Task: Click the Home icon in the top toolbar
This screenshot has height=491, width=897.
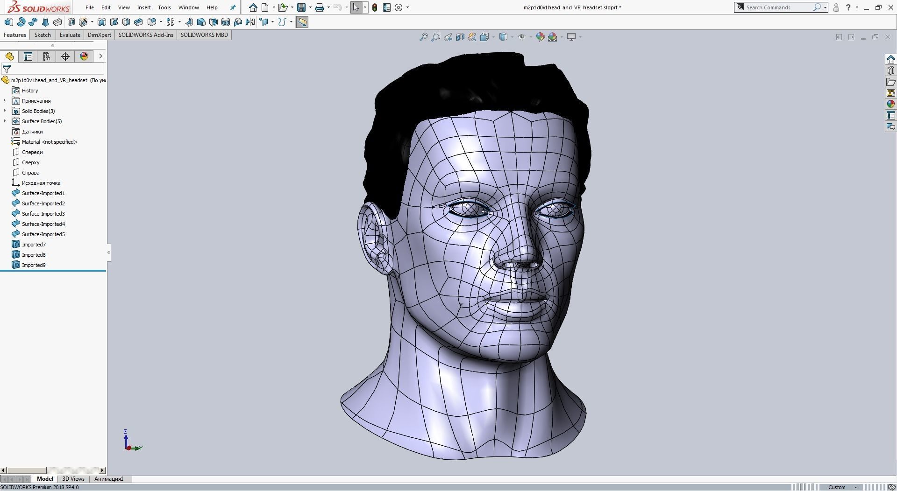Action: (x=253, y=7)
